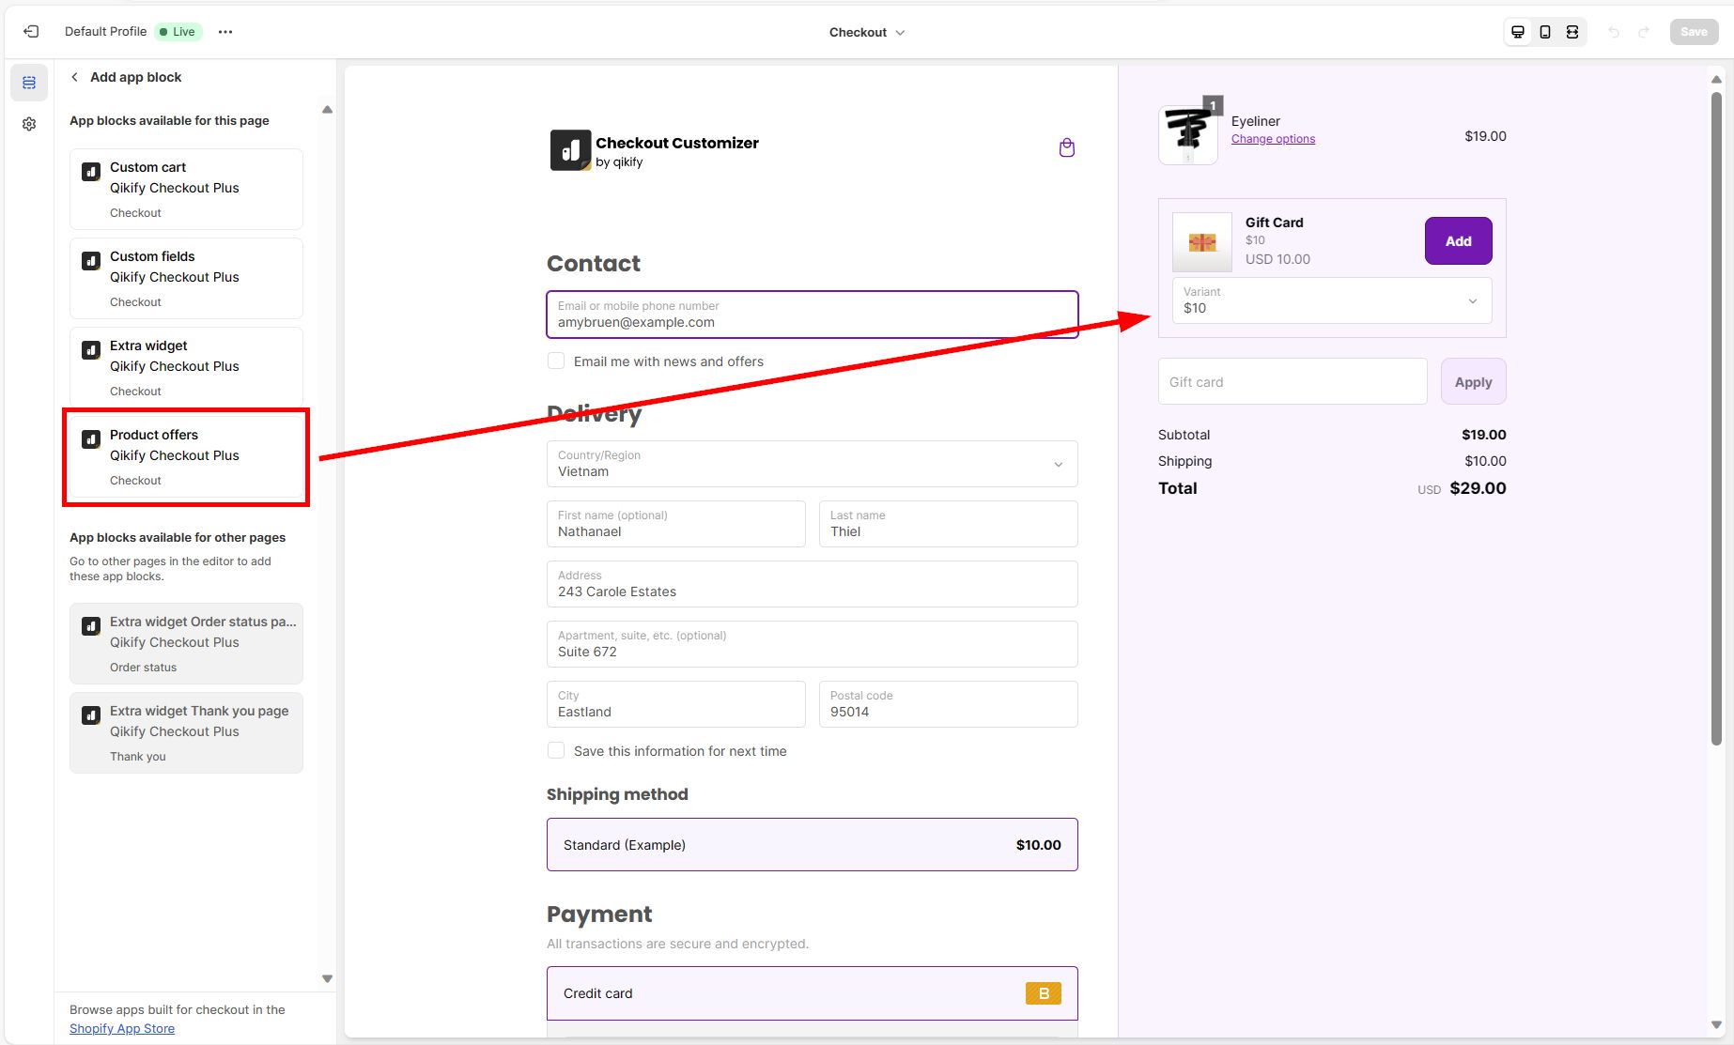Open Change options link for Eyeliner
This screenshot has height=1045, width=1734.
pyautogui.click(x=1273, y=139)
